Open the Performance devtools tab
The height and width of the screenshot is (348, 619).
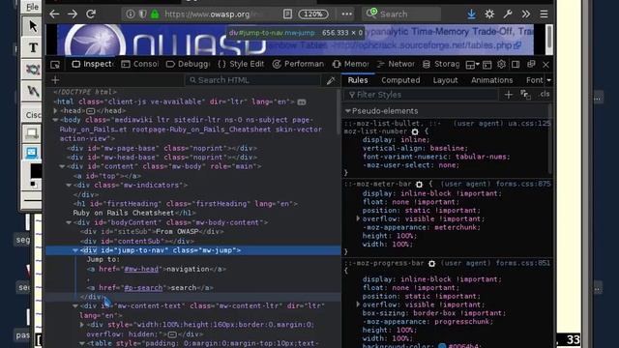(299, 64)
